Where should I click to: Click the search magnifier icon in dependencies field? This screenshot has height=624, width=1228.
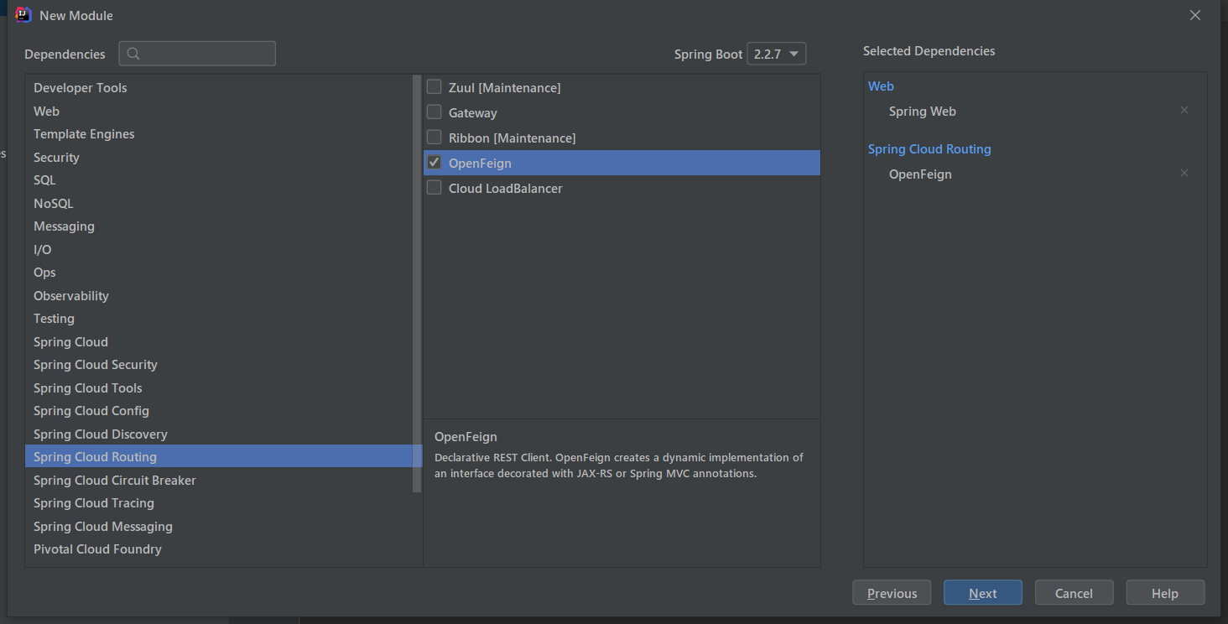click(133, 54)
